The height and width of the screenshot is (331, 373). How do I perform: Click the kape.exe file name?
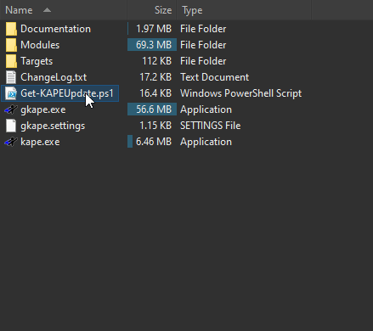click(40, 142)
